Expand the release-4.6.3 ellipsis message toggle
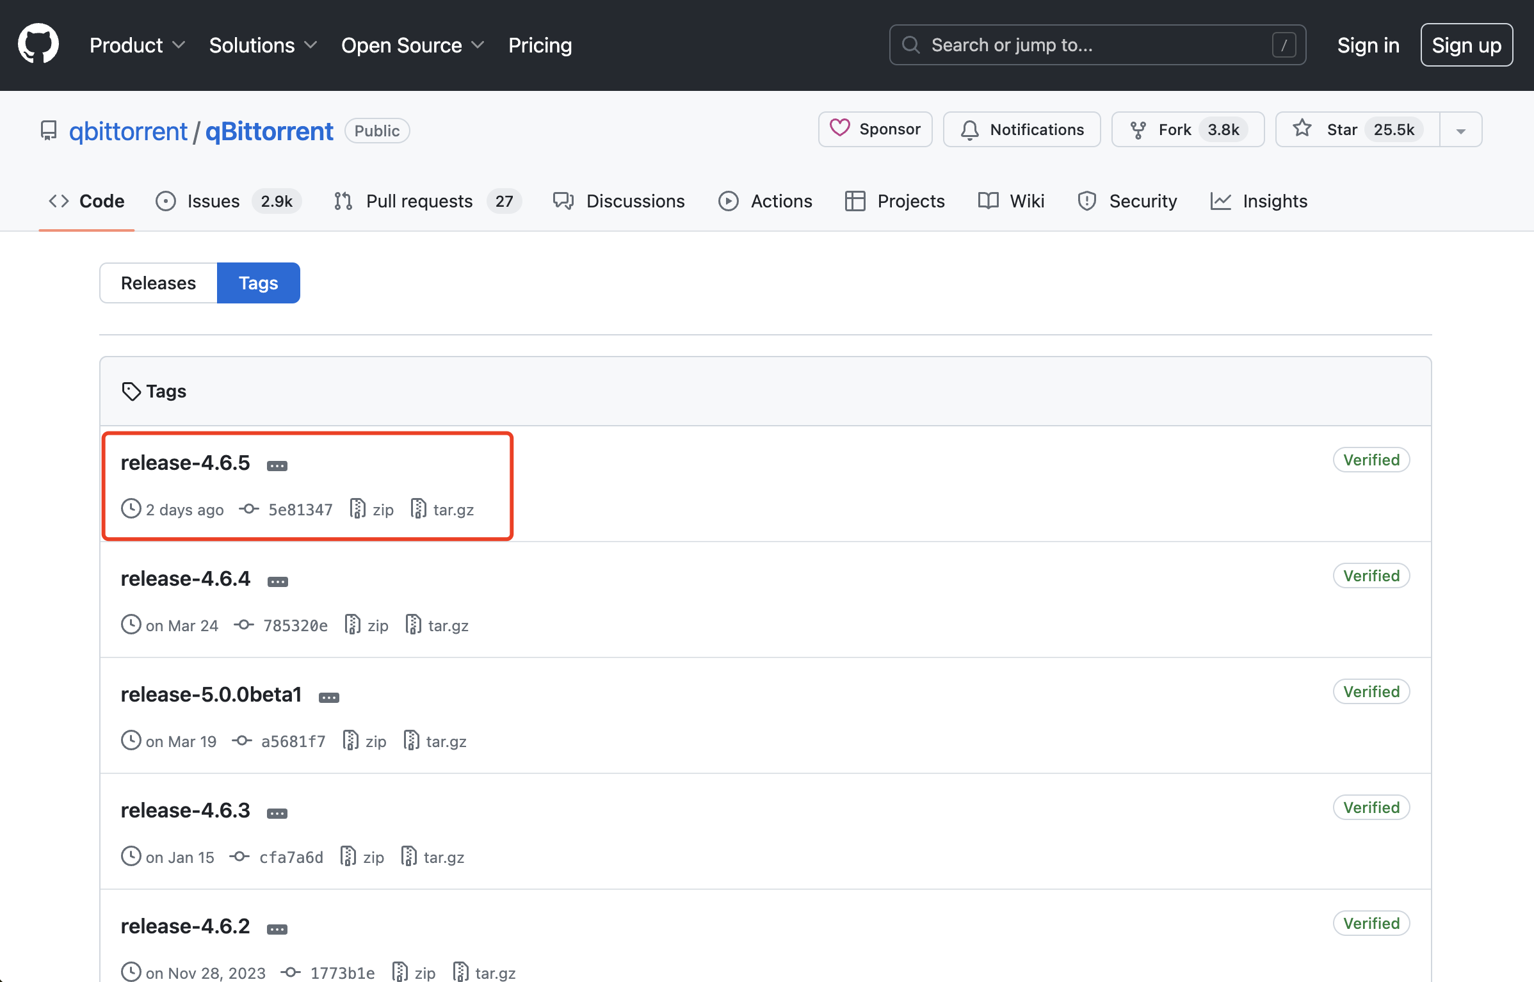 point(277,813)
